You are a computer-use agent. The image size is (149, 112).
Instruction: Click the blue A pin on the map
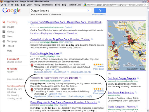tap(140, 53)
